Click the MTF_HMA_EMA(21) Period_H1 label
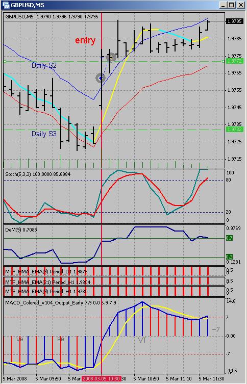The height and width of the screenshot is (384, 247). tap(48, 282)
